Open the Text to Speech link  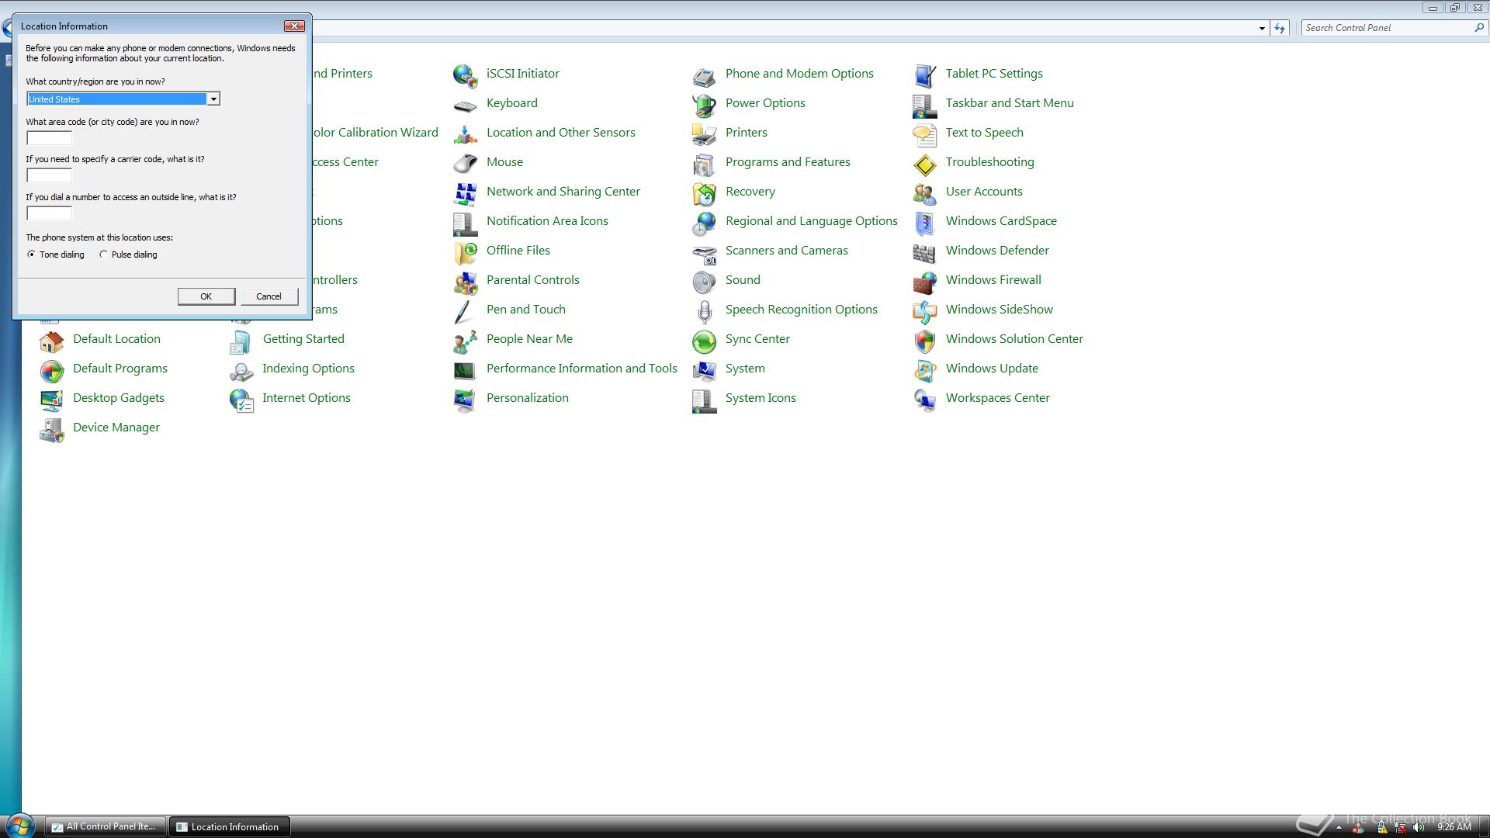984,132
